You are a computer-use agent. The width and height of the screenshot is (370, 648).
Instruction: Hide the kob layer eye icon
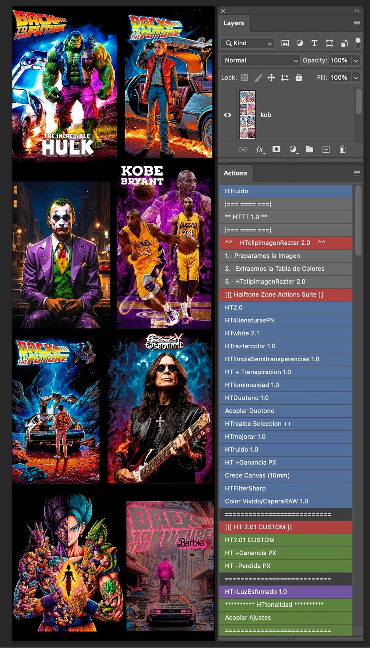pyautogui.click(x=228, y=115)
